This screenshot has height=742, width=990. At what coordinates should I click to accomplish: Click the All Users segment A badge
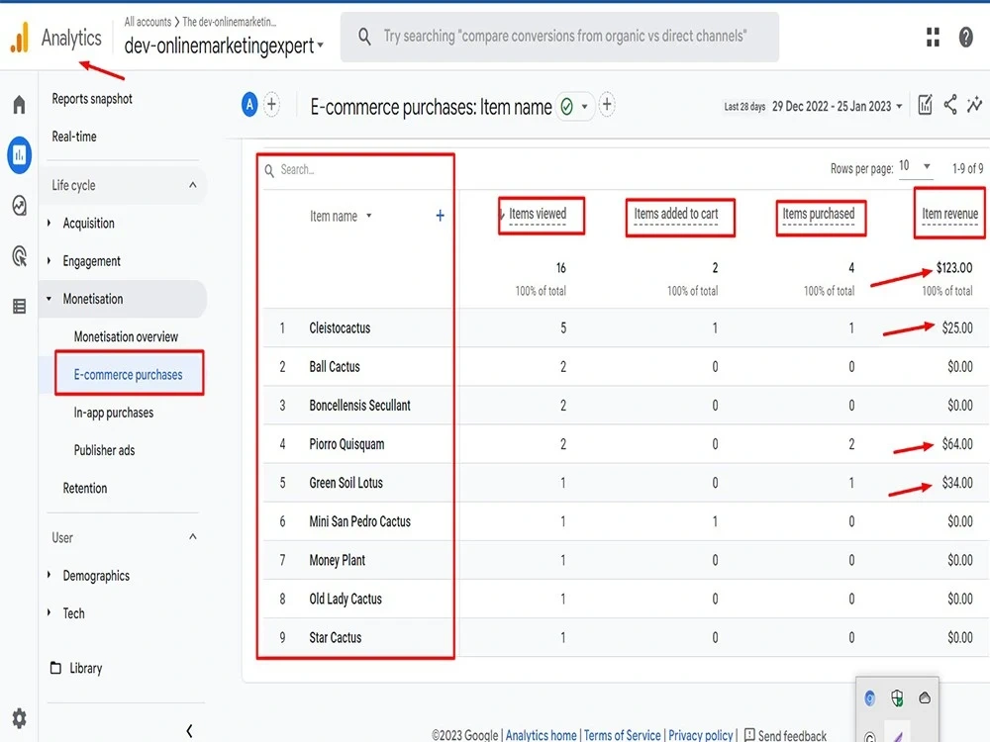(249, 105)
